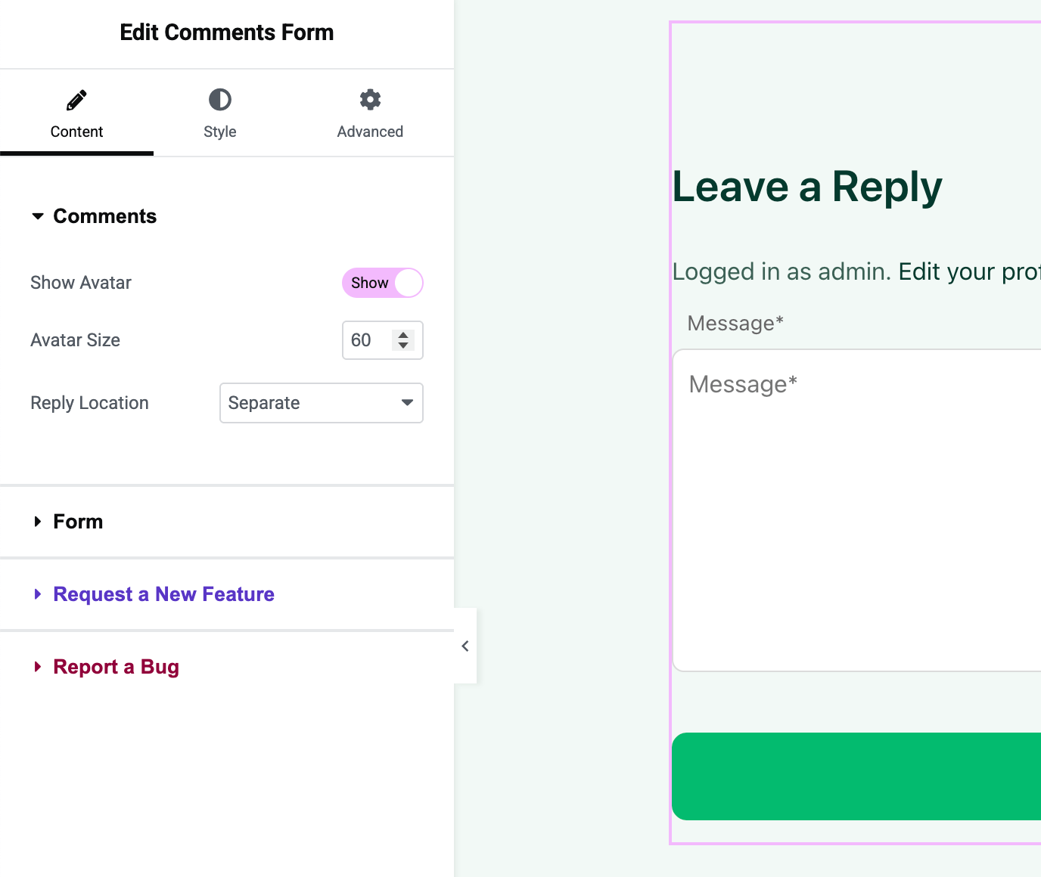Open the Reply Location dropdown
This screenshot has width=1041, height=877.
[322, 403]
